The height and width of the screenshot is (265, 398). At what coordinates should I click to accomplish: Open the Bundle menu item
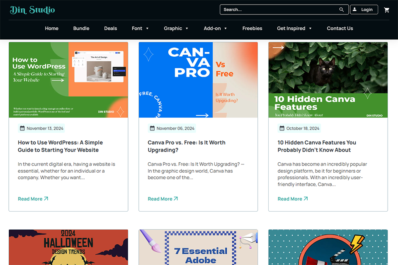[81, 29]
